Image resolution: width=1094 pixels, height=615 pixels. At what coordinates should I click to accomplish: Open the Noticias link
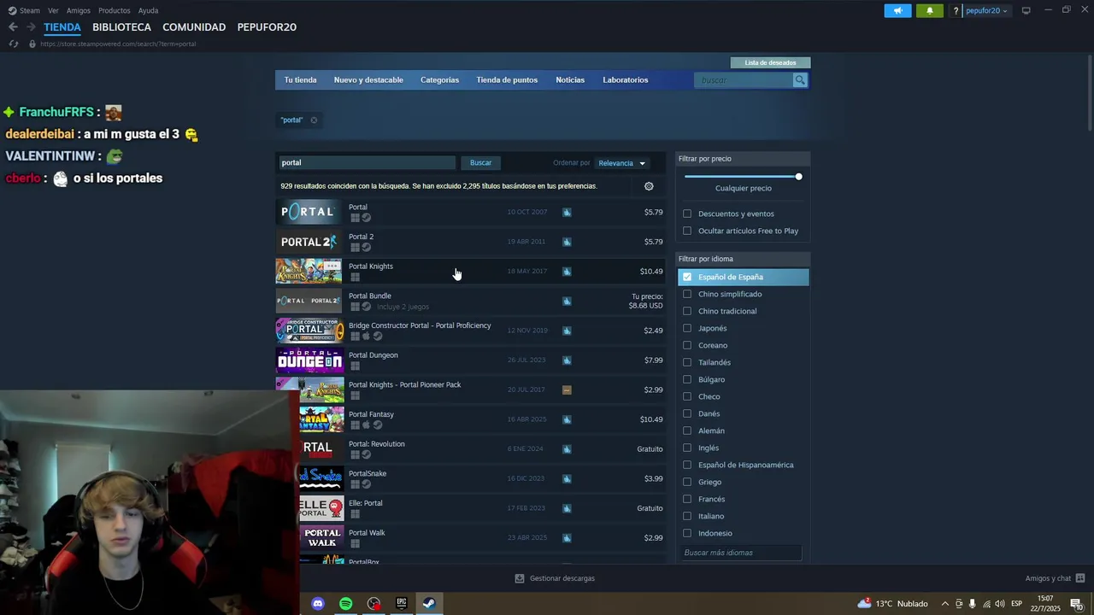(570, 80)
